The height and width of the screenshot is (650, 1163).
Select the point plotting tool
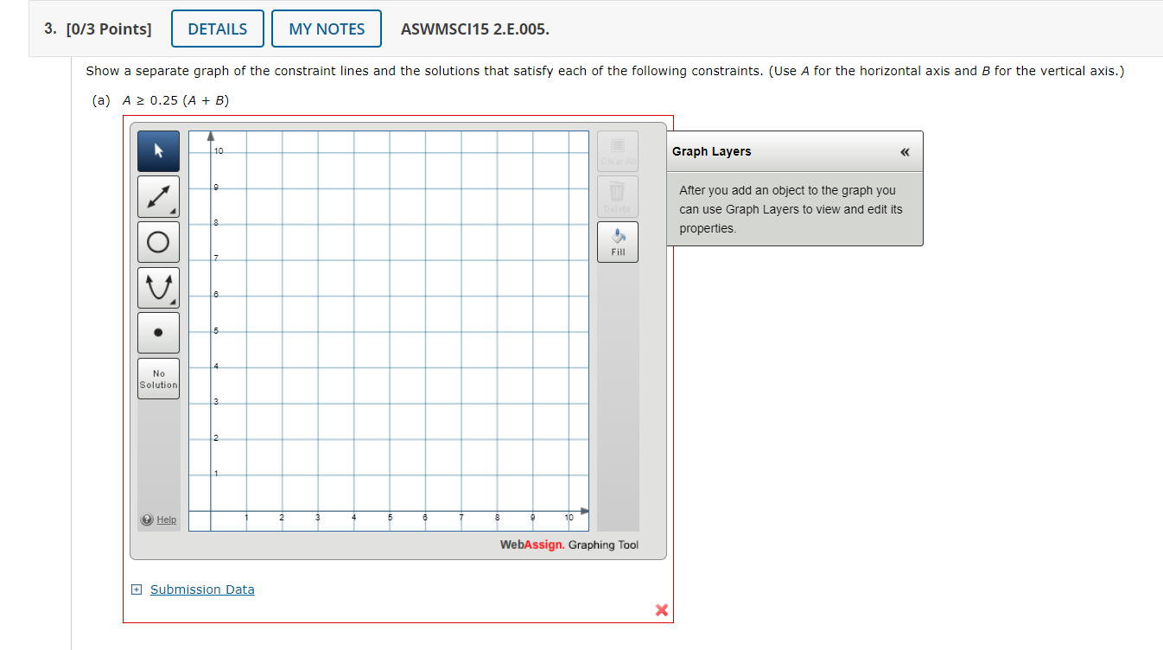[158, 332]
